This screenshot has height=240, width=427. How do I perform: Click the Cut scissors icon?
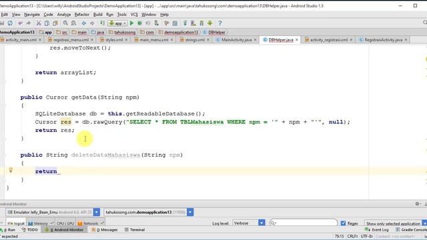[x=39, y=23]
